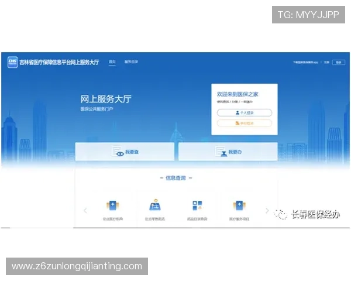
Task: Click the 定点零售药店 text label
Action: (x=155, y=219)
